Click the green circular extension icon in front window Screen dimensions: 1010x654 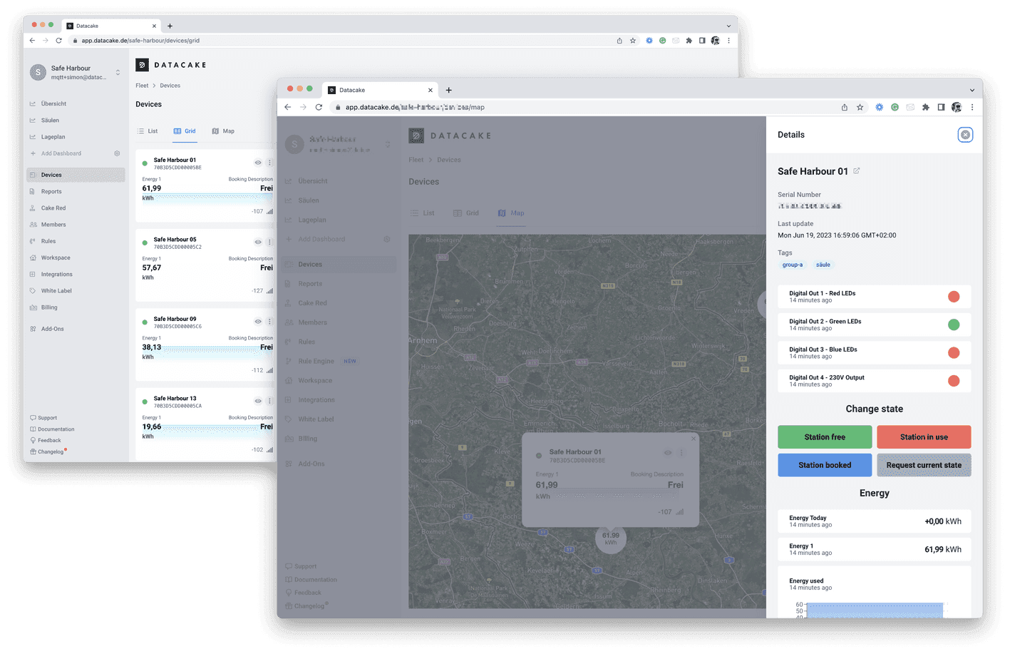click(x=895, y=108)
